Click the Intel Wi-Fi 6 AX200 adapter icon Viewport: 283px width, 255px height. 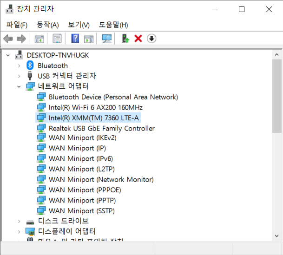coord(41,107)
